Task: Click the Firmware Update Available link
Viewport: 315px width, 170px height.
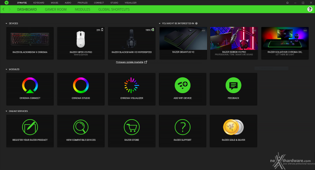Action: click(130, 62)
